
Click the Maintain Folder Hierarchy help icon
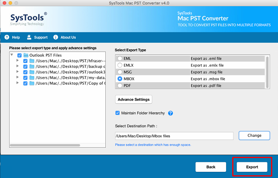(170, 113)
